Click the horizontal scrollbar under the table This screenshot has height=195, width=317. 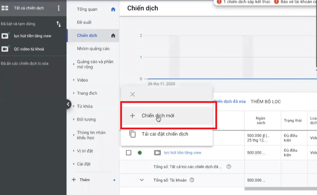(280, 188)
